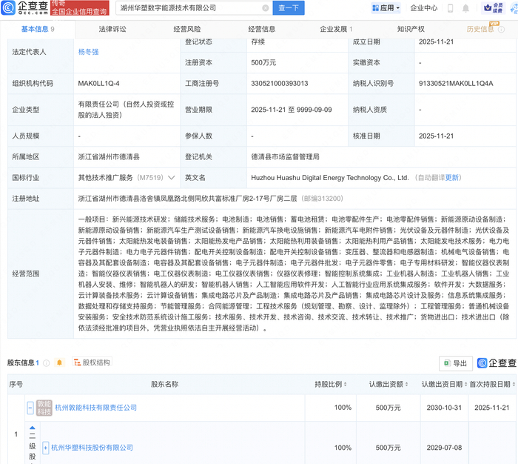
Task: Click the 会员套餐 crown icon
Action: [488, 7]
